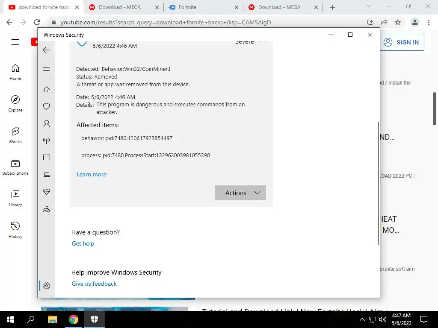Bookmark this page with star icon
The height and width of the screenshot is (328, 438).
point(398,22)
